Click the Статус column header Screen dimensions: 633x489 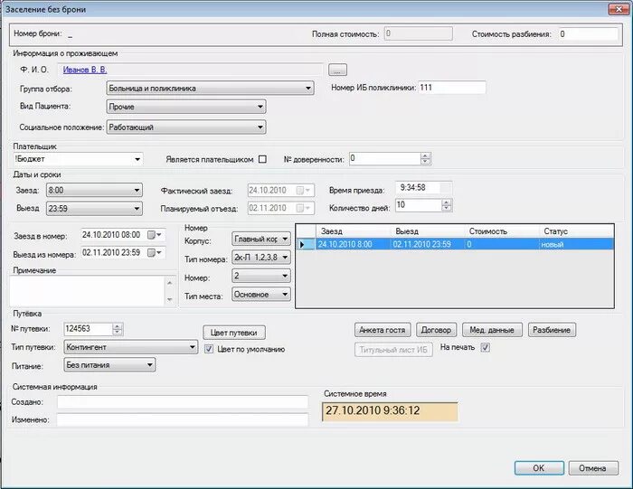point(577,231)
